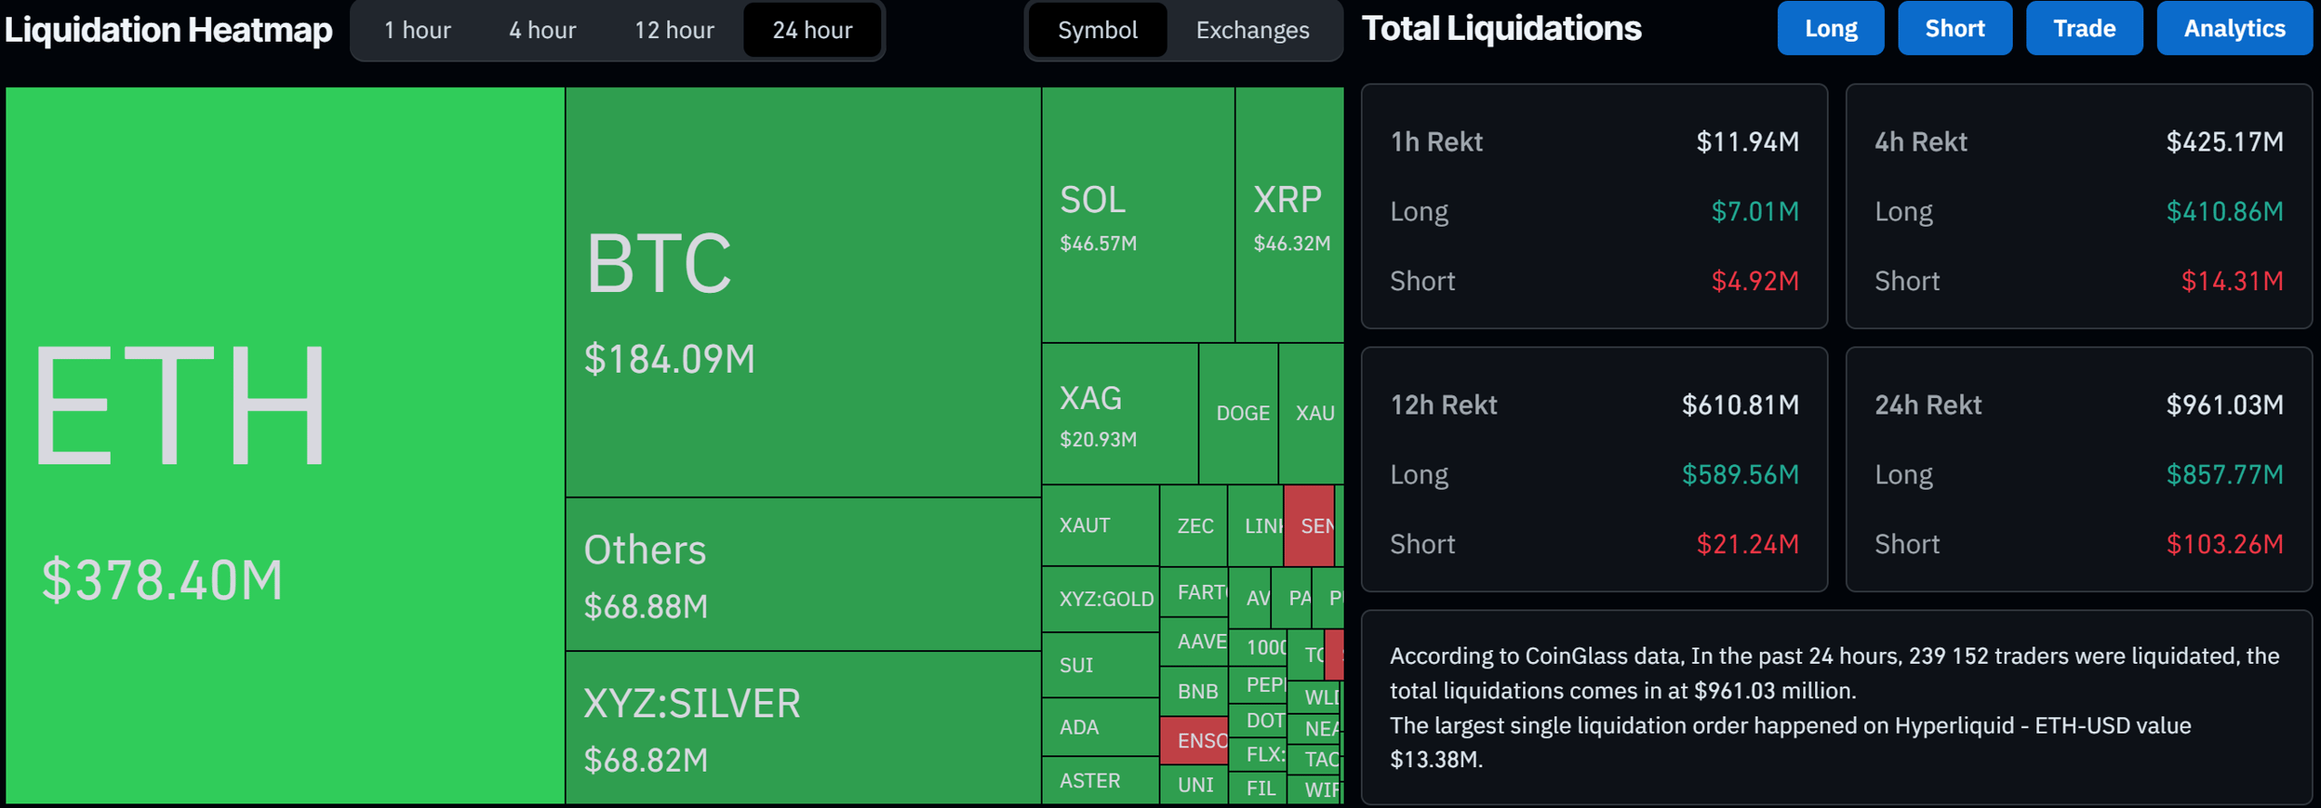
Task: Open the Trade page
Action: (2083, 28)
